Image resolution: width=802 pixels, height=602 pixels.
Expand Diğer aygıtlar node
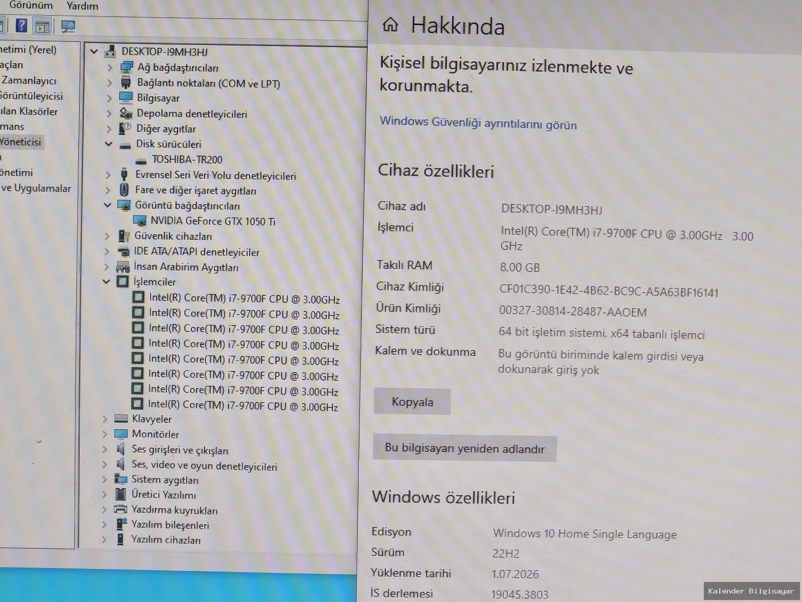click(x=109, y=129)
